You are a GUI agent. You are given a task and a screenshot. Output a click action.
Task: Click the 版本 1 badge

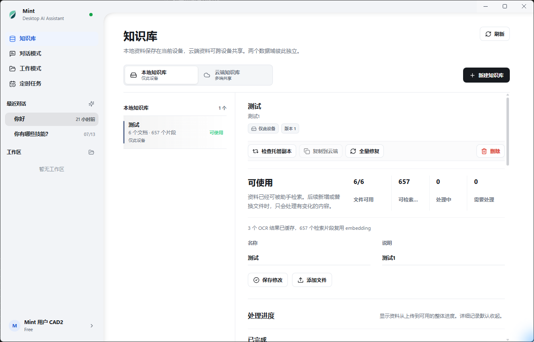point(290,128)
